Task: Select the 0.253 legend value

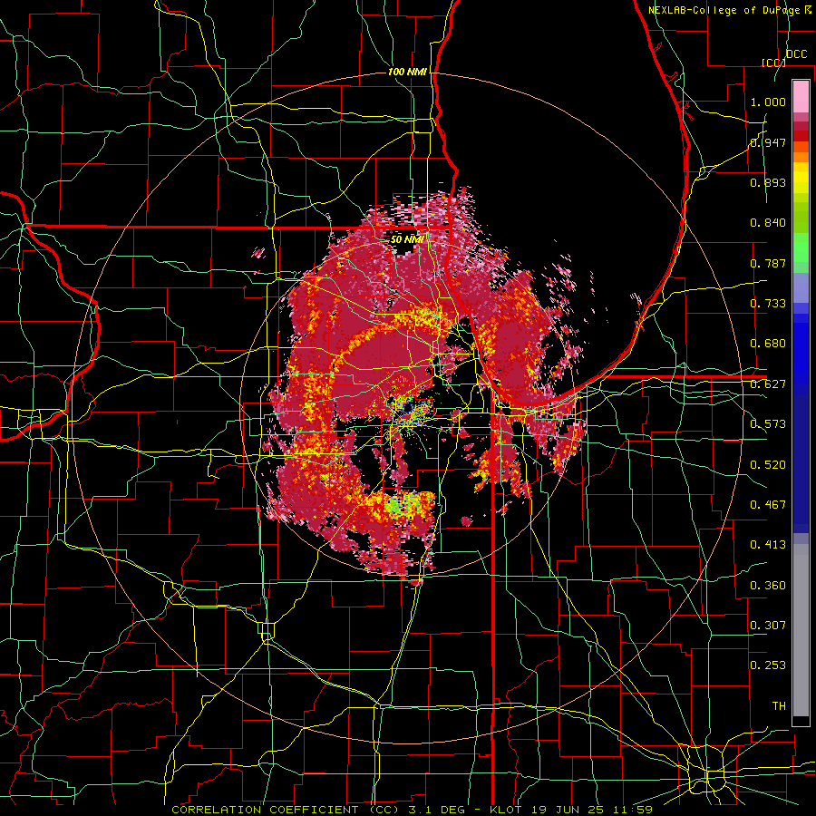Action: 768,665
